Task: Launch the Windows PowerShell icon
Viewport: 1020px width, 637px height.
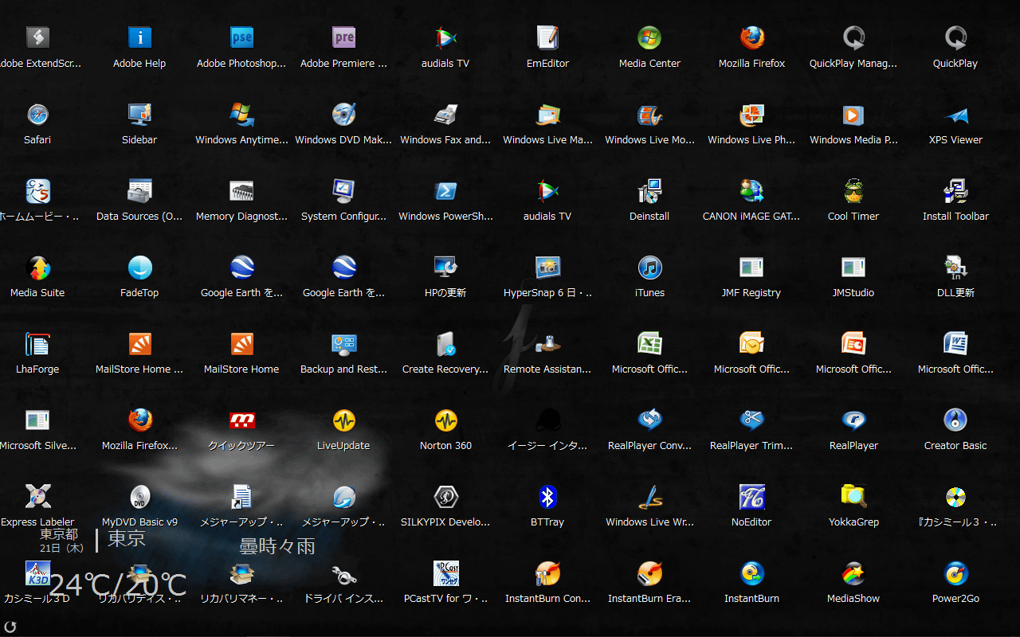Action: pyautogui.click(x=445, y=190)
